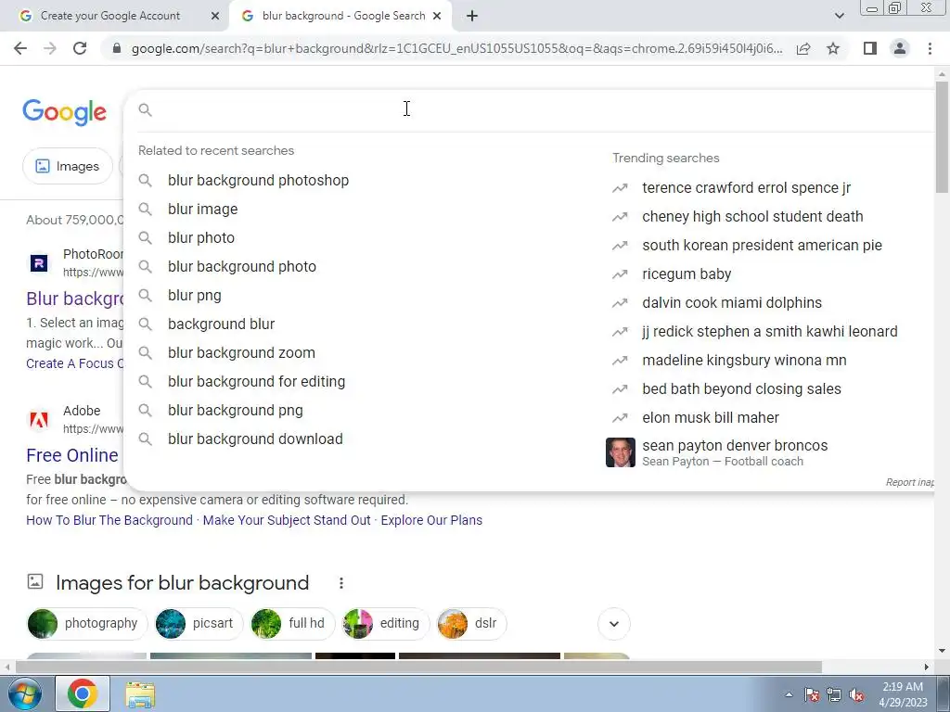Choose suggestion blur background photo

click(242, 266)
